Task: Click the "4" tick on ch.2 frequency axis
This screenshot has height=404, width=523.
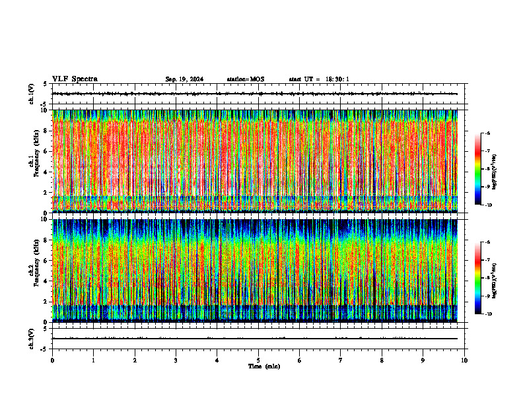Action: click(x=46, y=281)
